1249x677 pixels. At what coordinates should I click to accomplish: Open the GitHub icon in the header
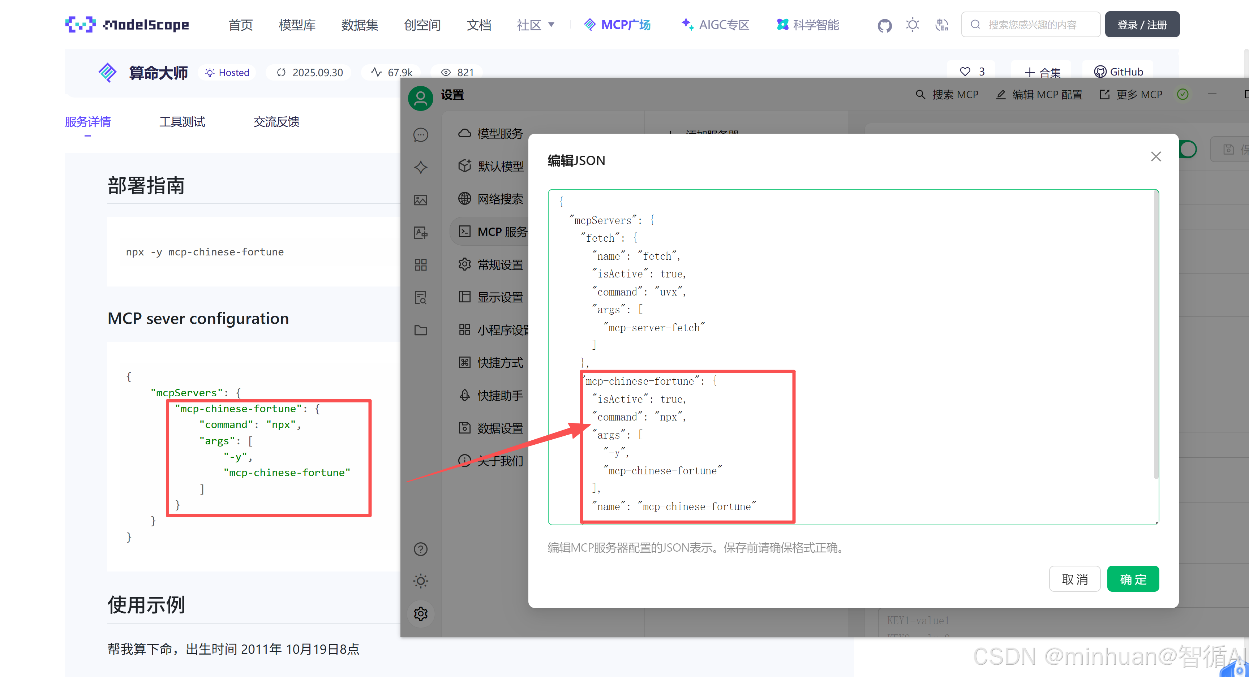coord(884,25)
